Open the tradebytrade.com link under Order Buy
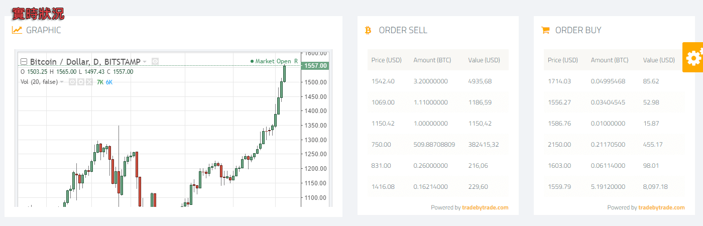 tap(661, 207)
